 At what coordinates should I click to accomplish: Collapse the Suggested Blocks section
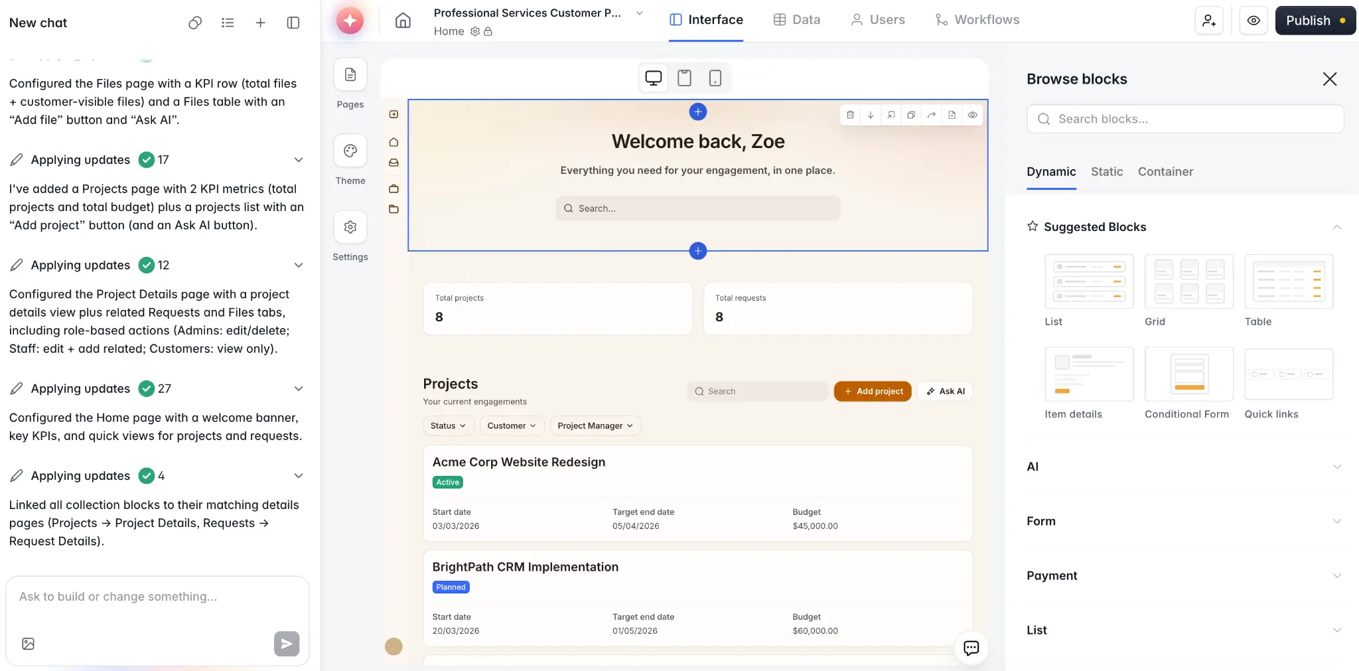pos(1336,227)
